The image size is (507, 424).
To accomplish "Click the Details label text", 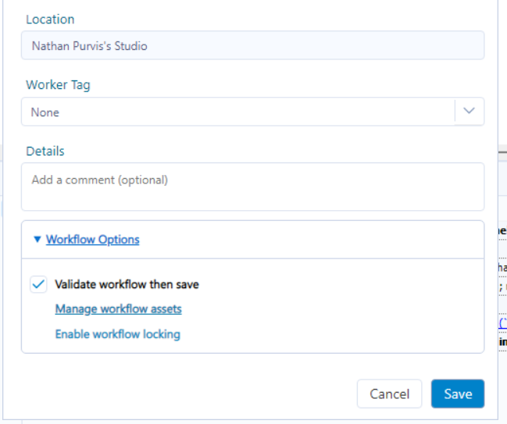I will click(45, 151).
